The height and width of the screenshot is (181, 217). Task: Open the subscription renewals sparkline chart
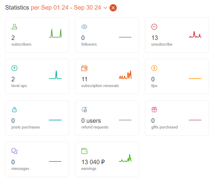click(x=125, y=75)
